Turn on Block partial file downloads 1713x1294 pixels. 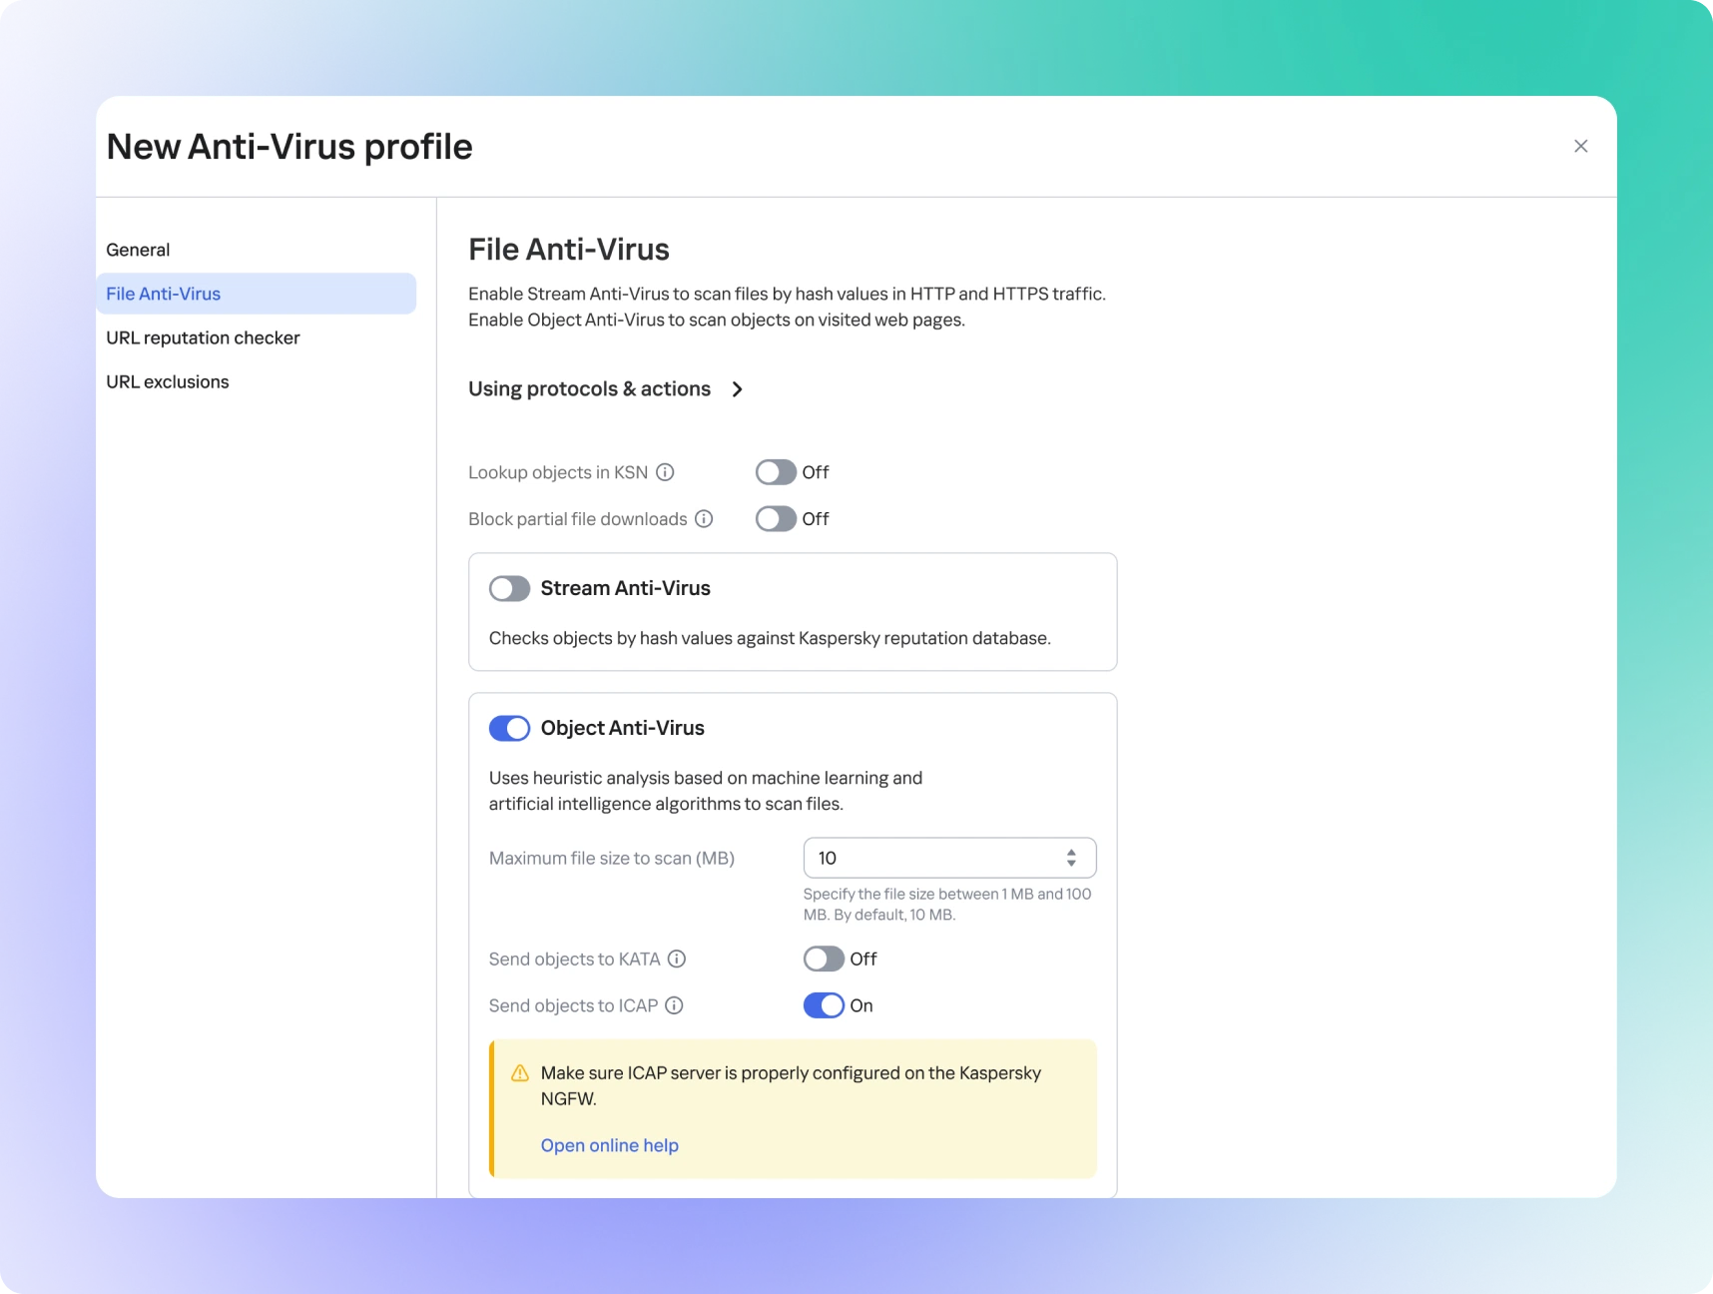click(776, 519)
